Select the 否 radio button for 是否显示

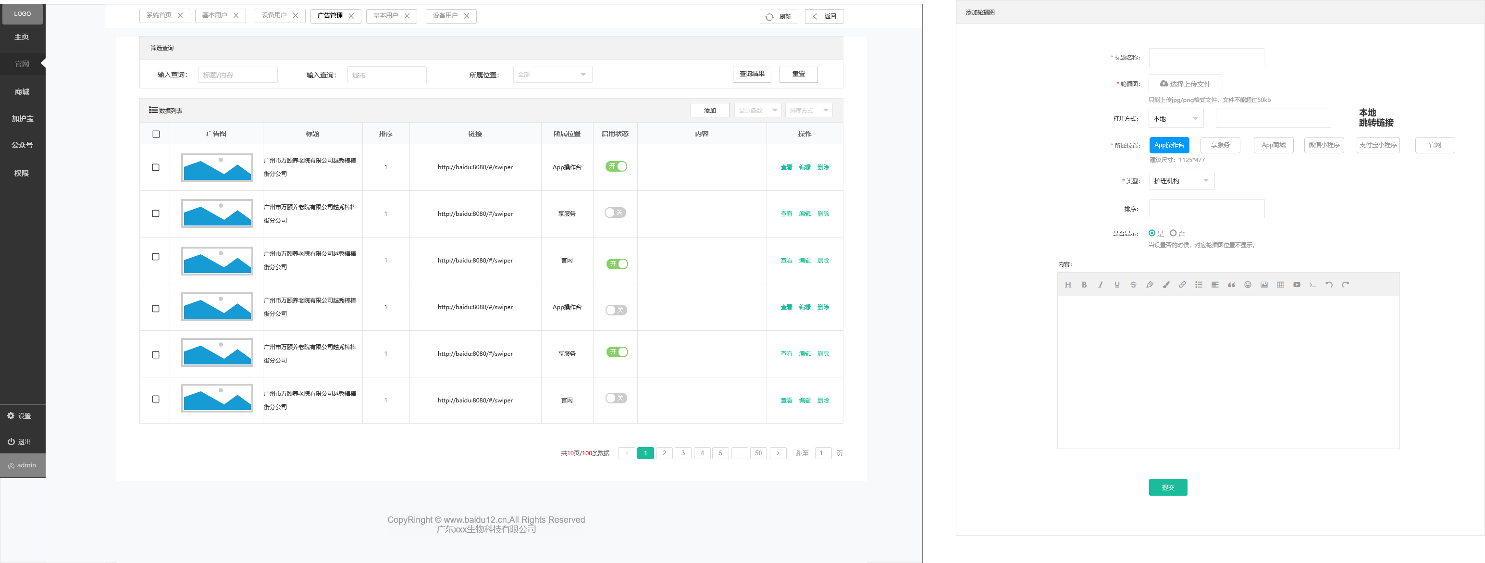tap(1173, 233)
